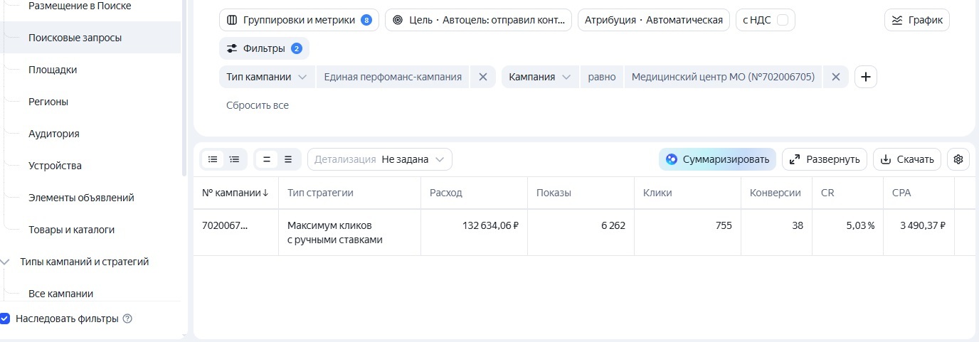Screen dimensions: 979x342
Task: Click the Суммаризировать button
Action: point(717,159)
